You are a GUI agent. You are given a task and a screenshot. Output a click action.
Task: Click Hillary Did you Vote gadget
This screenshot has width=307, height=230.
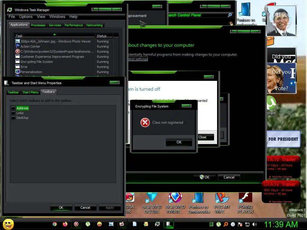[281, 78]
